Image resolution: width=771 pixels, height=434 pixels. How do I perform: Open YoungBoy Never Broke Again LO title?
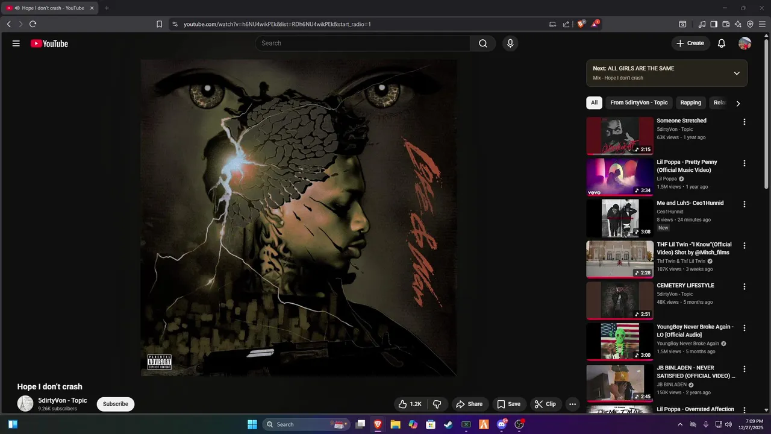tap(695, 330)
